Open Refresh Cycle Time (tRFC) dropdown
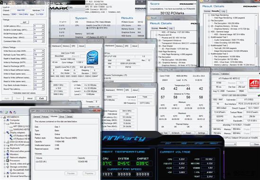The width and height of the screenshot is (260, 180). pos(39,55)
